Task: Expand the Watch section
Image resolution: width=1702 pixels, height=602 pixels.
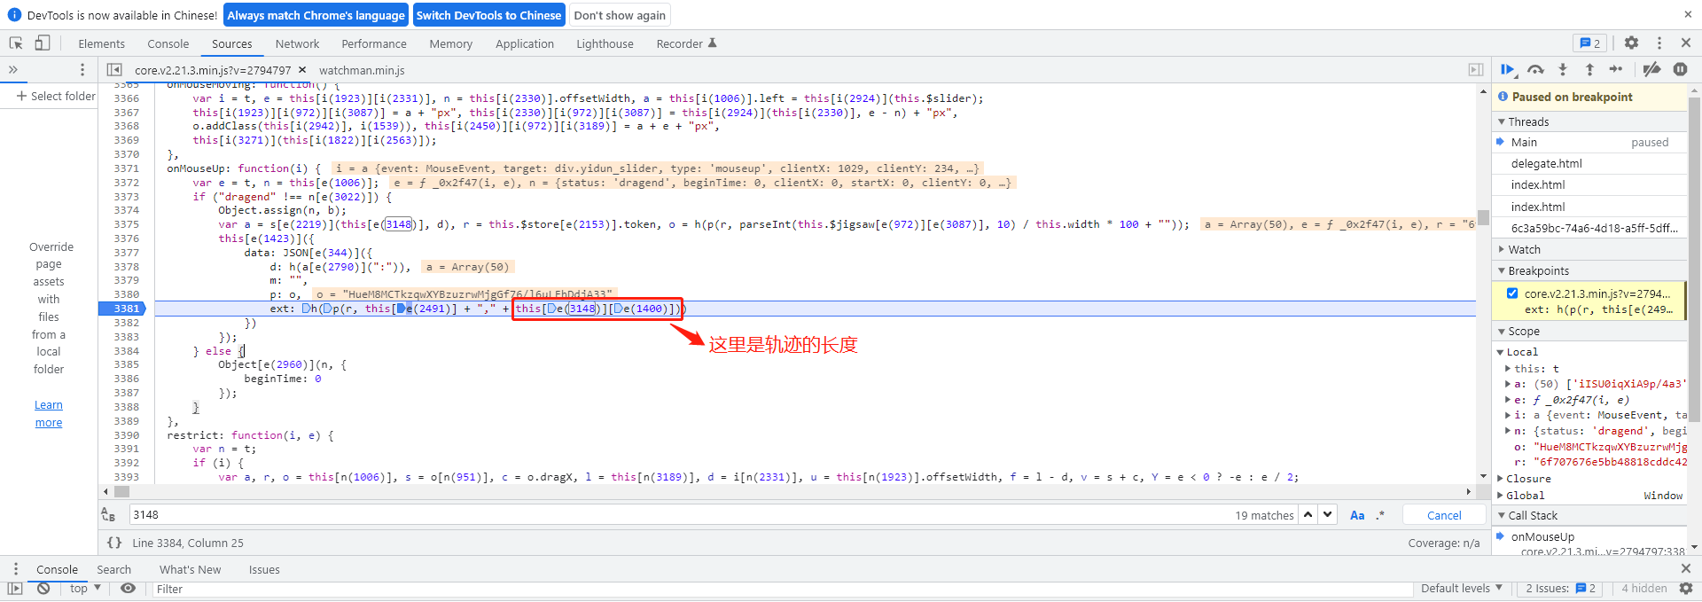Action: coord(1524,250)
